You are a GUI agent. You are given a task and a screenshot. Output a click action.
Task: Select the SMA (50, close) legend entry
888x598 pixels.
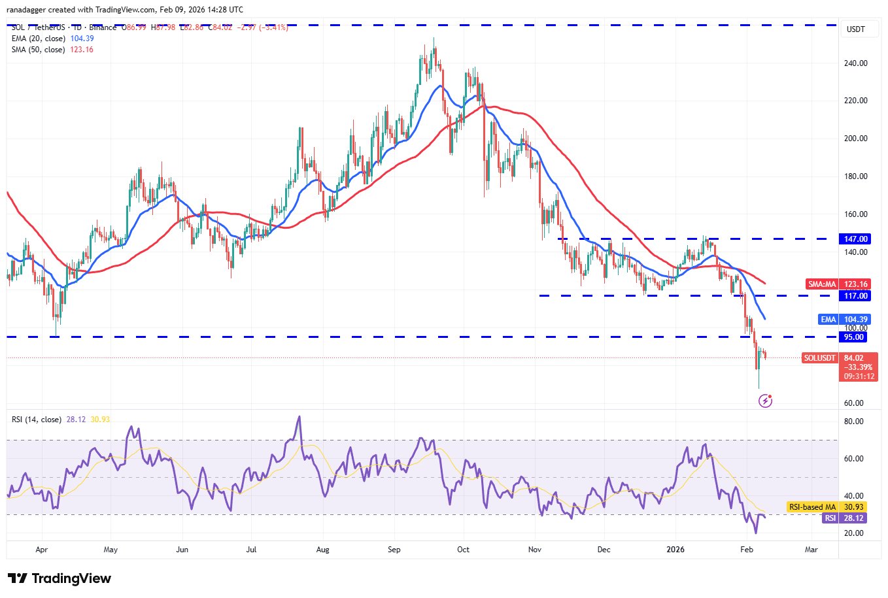pyautogui.click(x=38, y=50)
